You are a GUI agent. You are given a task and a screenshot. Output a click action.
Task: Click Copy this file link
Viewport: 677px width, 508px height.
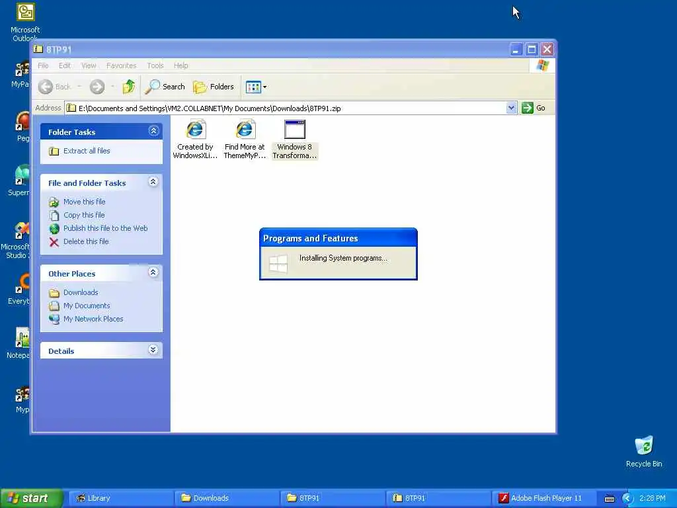84,215
